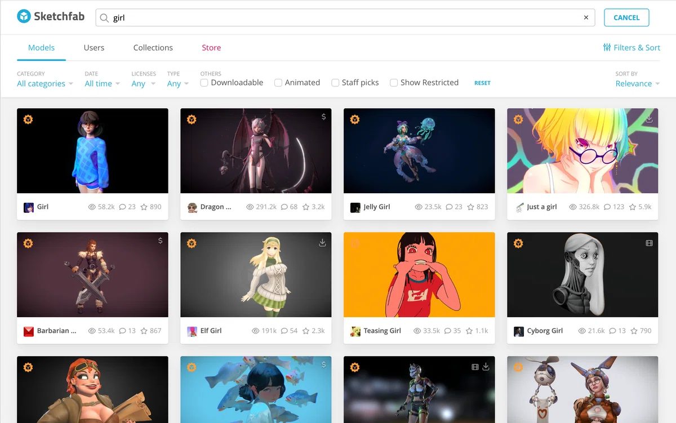Image resolution: width=676 pixels, height=423 pixels.
Task: Click the Filters & Sort sliders icon
Action: pos(607,47)
